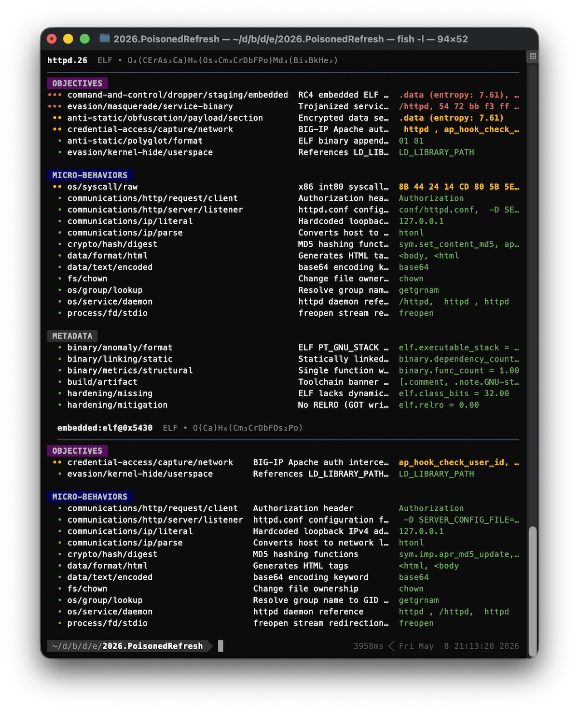
Task: Click 'elf.relro = 0.00' value
Action: tap(439, 405)
